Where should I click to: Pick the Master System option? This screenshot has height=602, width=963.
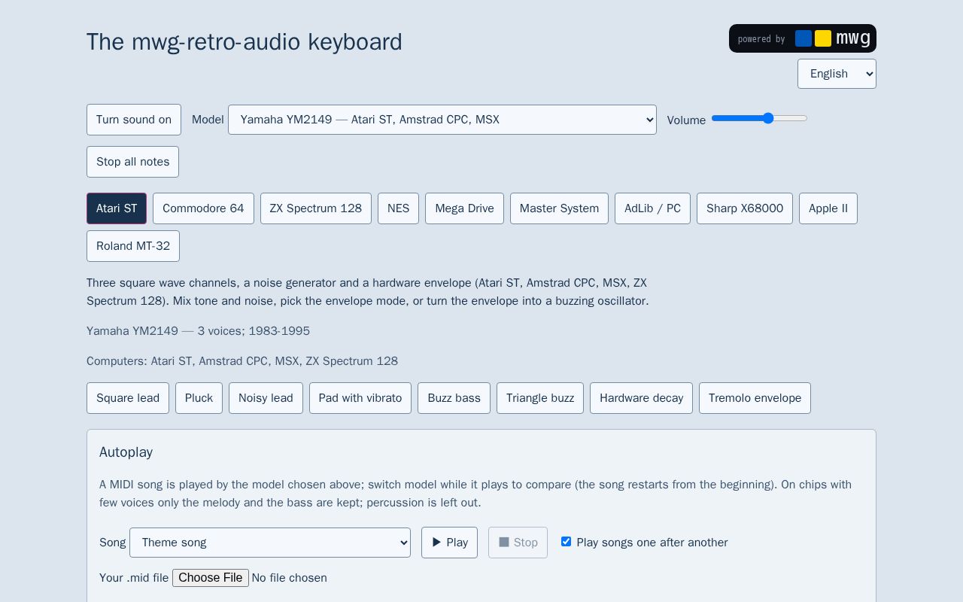(x=559, y=208)
